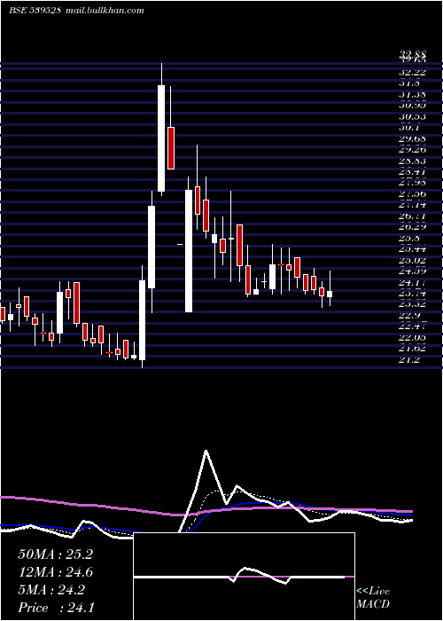Click the 32.22 price axis label

point(413,73)
